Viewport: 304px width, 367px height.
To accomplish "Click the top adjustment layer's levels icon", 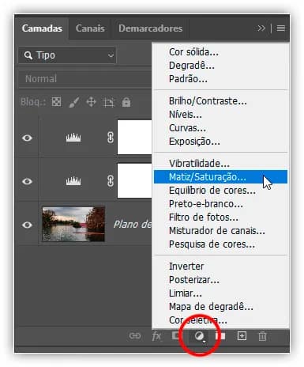I will point(73,138).
